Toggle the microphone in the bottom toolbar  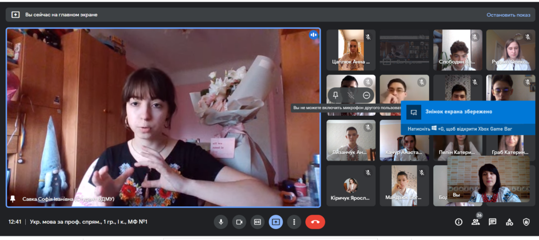pyautogui.click(x=221, y=222)
